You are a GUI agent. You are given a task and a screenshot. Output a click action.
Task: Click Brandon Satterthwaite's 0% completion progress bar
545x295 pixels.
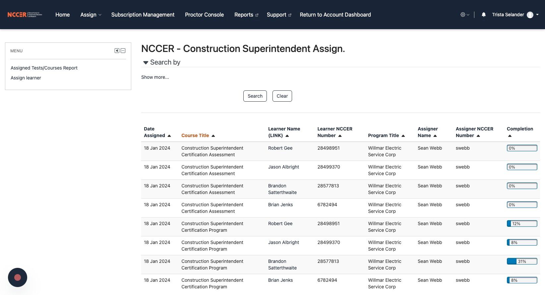[x=522, y=186]
